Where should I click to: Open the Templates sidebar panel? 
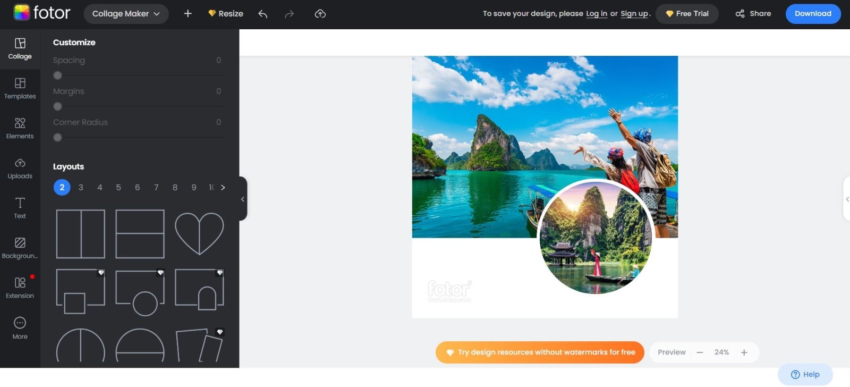coord(20,89)
